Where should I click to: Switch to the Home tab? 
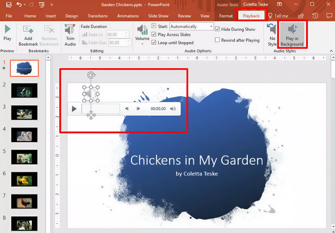(30, 16)
